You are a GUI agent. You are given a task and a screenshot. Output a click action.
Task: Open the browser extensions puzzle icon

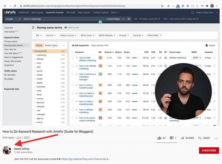point(207,6)
